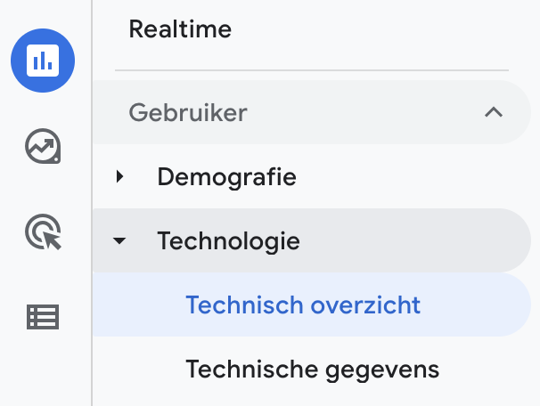Screen dimensions: 540x406
Task: Select the Technisch overzicht report
Action: tap(303, 305)
